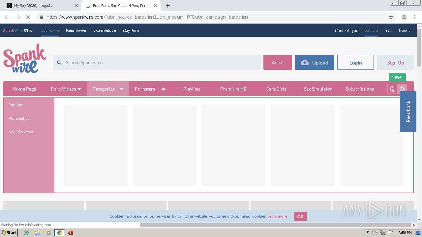The image size is (422, 237).
Task: Open Windows Start menu
Action: tap(9, 232)
